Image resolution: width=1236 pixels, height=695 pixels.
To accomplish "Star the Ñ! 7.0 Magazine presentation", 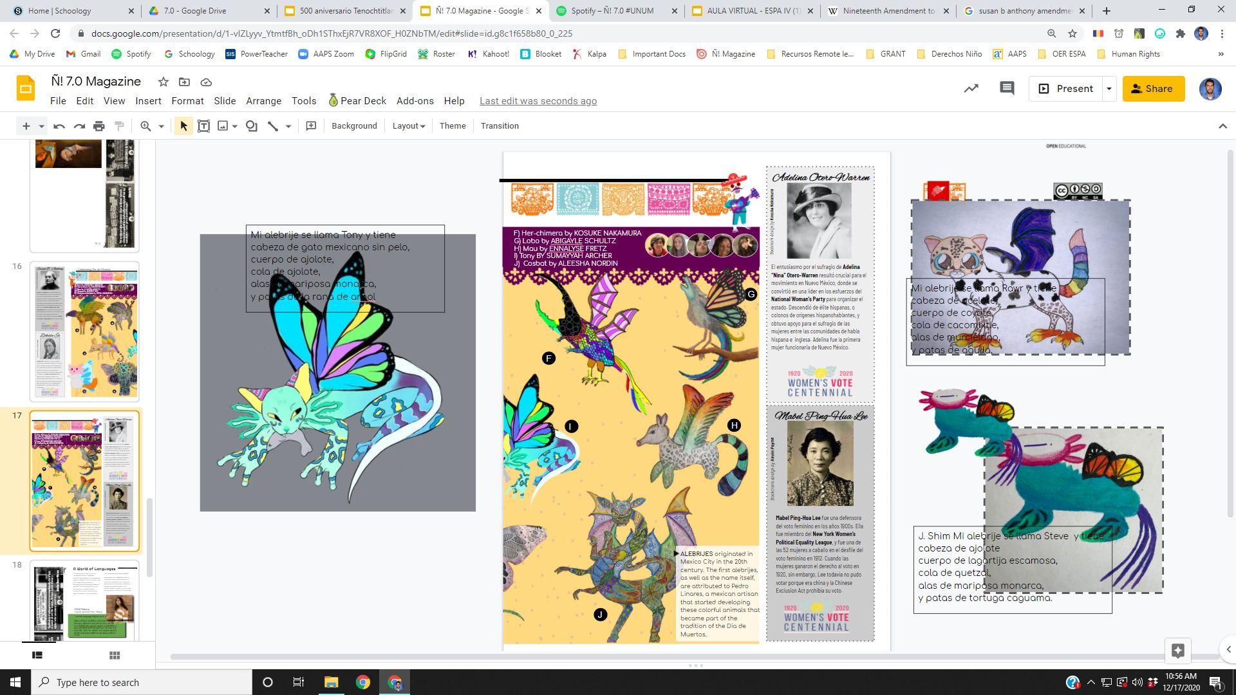I will click(164, 82).
